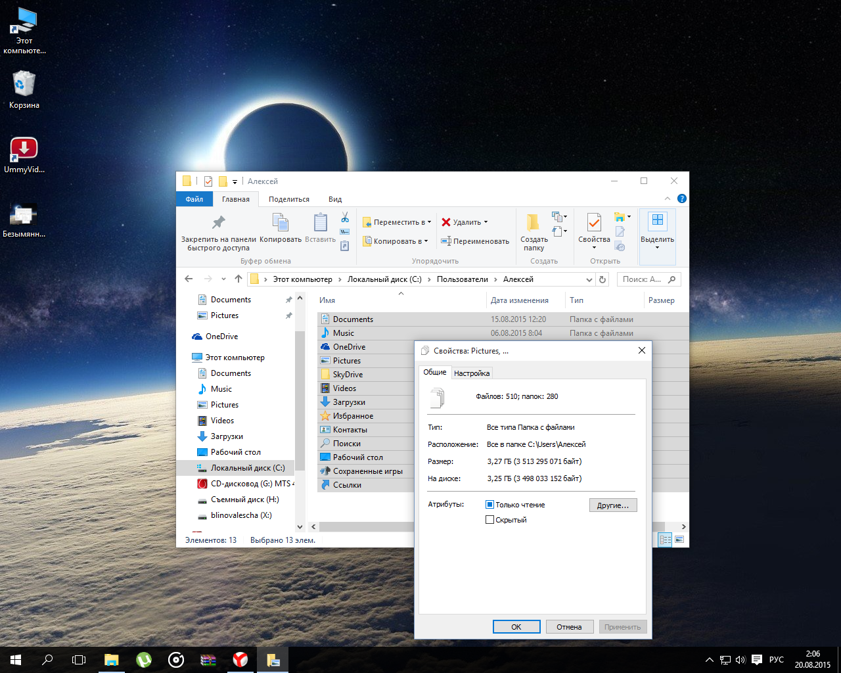The image size is (841, 673).
Task: Select the Общие tab in Properties dialog
Action: coord(435,372)
